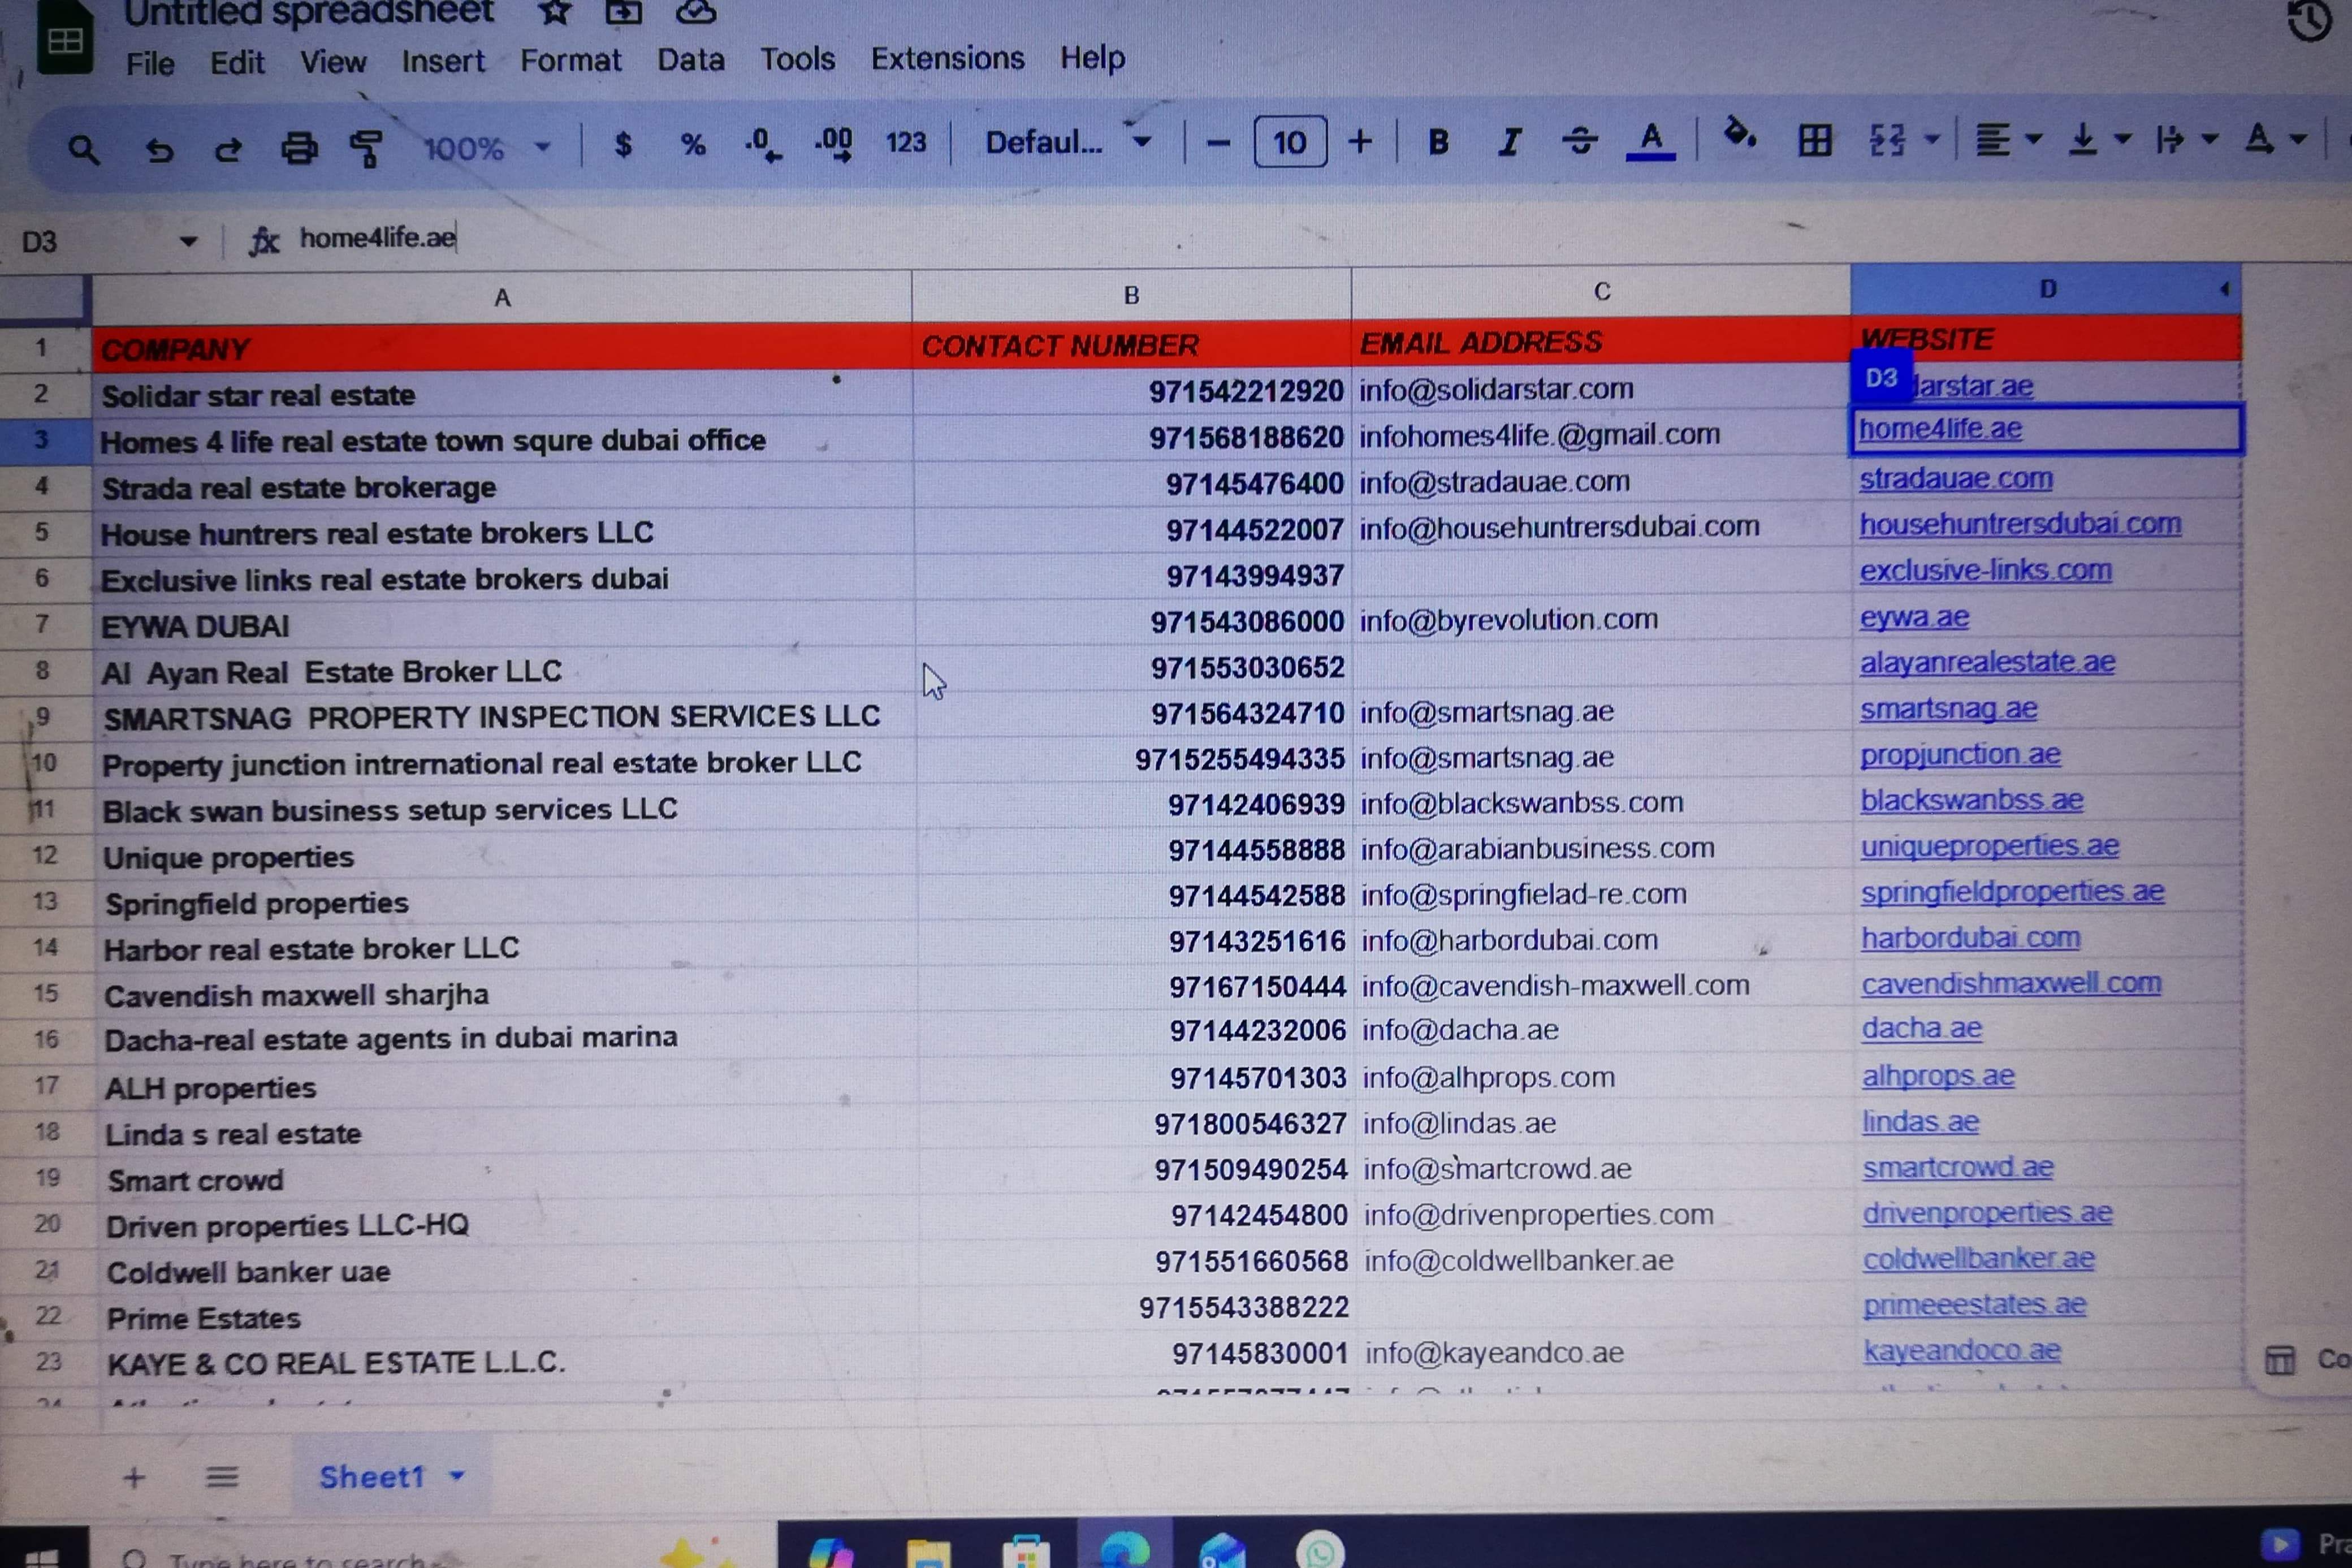Open the househuntrersdubai.com link
2352x1568 pixels.
(x=2019, y=524)
